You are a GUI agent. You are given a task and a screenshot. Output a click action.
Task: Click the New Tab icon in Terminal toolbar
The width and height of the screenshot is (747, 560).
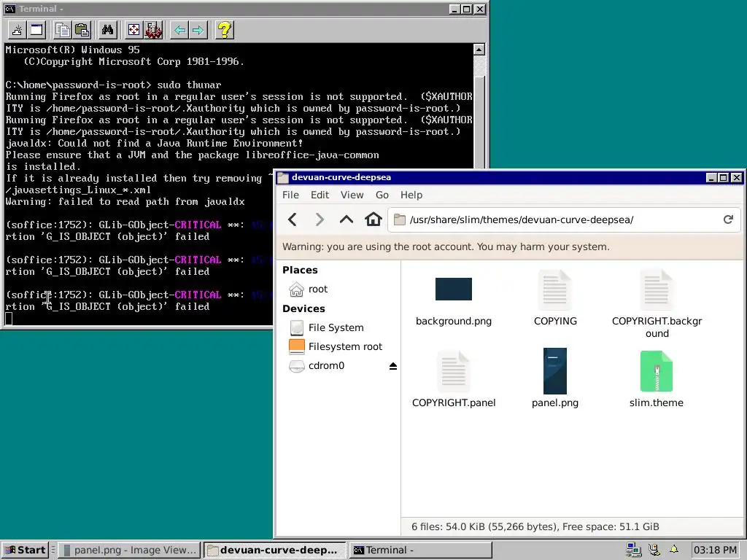(x=18, y=31)
